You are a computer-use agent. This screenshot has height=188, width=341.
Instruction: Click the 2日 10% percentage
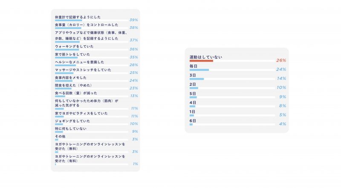[x=281, y=87]
